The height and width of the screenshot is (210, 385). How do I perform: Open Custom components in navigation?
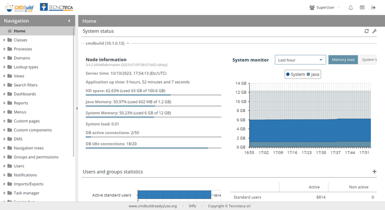click(33, 130)
